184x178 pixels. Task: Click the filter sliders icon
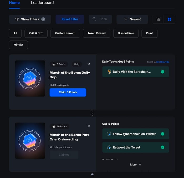coord(17,19)
